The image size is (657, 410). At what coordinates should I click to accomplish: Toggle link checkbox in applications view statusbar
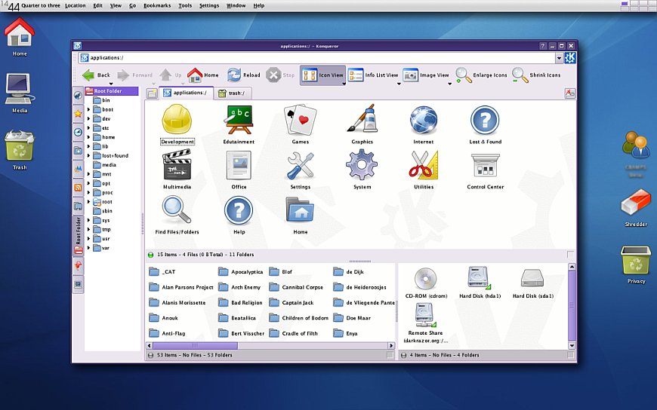pyautogui.click(x=570, y=255)
